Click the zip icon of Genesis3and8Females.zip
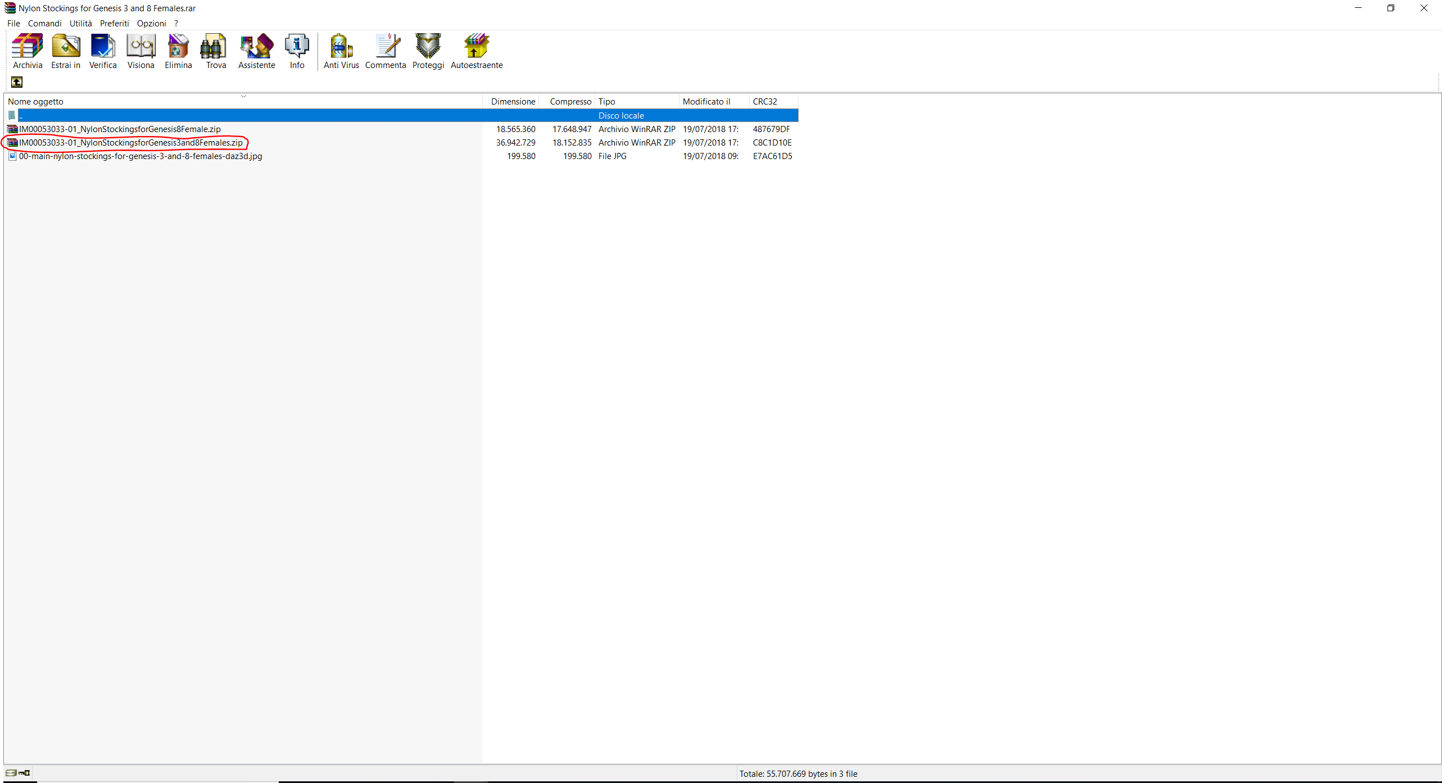 12,142
